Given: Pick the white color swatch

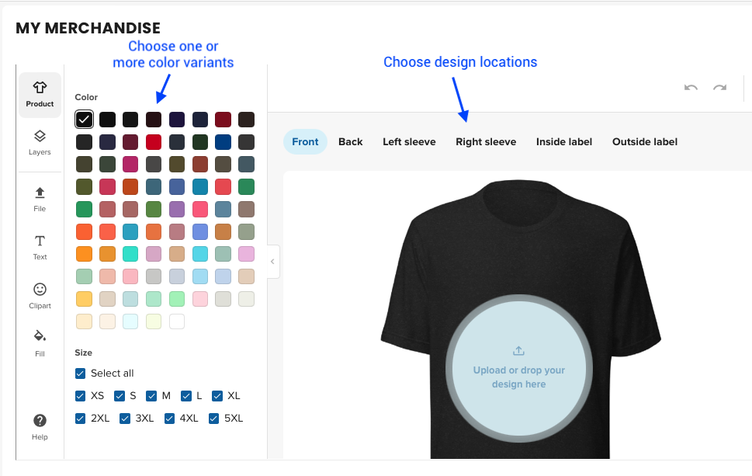Looking at the screenshot, I should [177, 321].
